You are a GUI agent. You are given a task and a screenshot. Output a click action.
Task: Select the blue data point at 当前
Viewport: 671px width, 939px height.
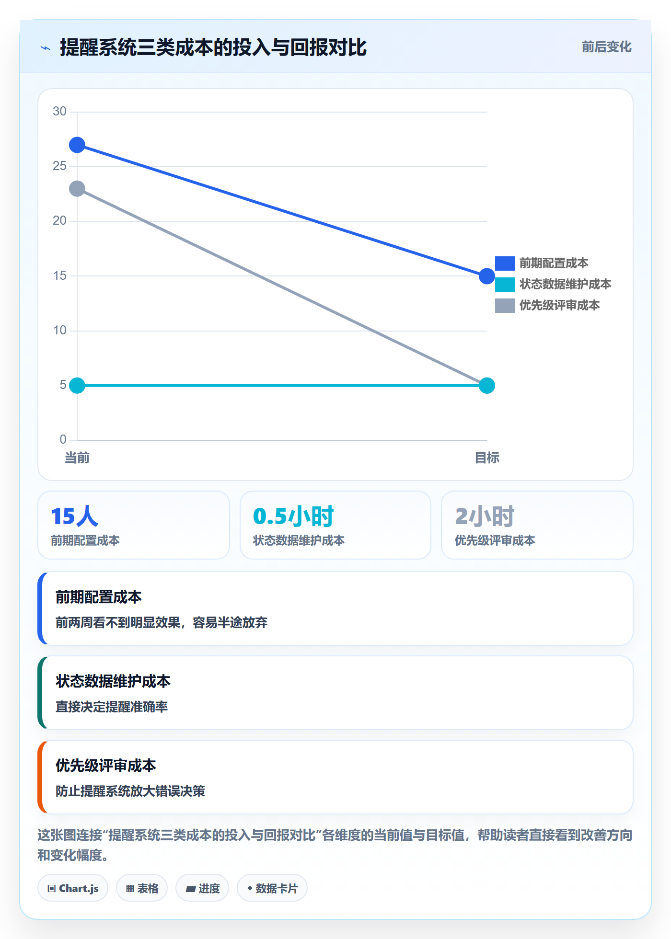77,145
